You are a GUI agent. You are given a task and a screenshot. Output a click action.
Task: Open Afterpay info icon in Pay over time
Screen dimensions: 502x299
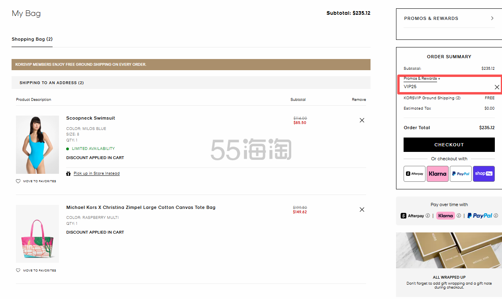coord(428,216)
